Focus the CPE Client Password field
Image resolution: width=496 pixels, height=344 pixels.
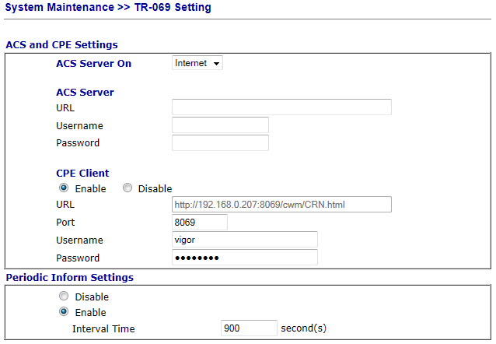coord(245,258)
